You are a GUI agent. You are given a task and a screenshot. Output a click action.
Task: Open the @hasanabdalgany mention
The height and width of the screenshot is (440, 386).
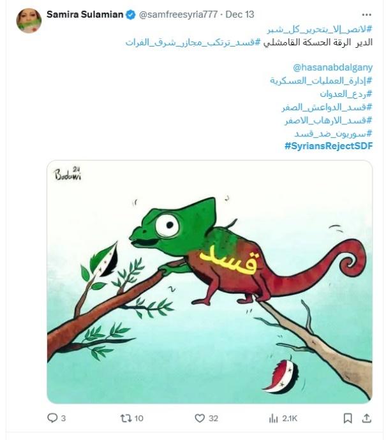pos(332,68)
